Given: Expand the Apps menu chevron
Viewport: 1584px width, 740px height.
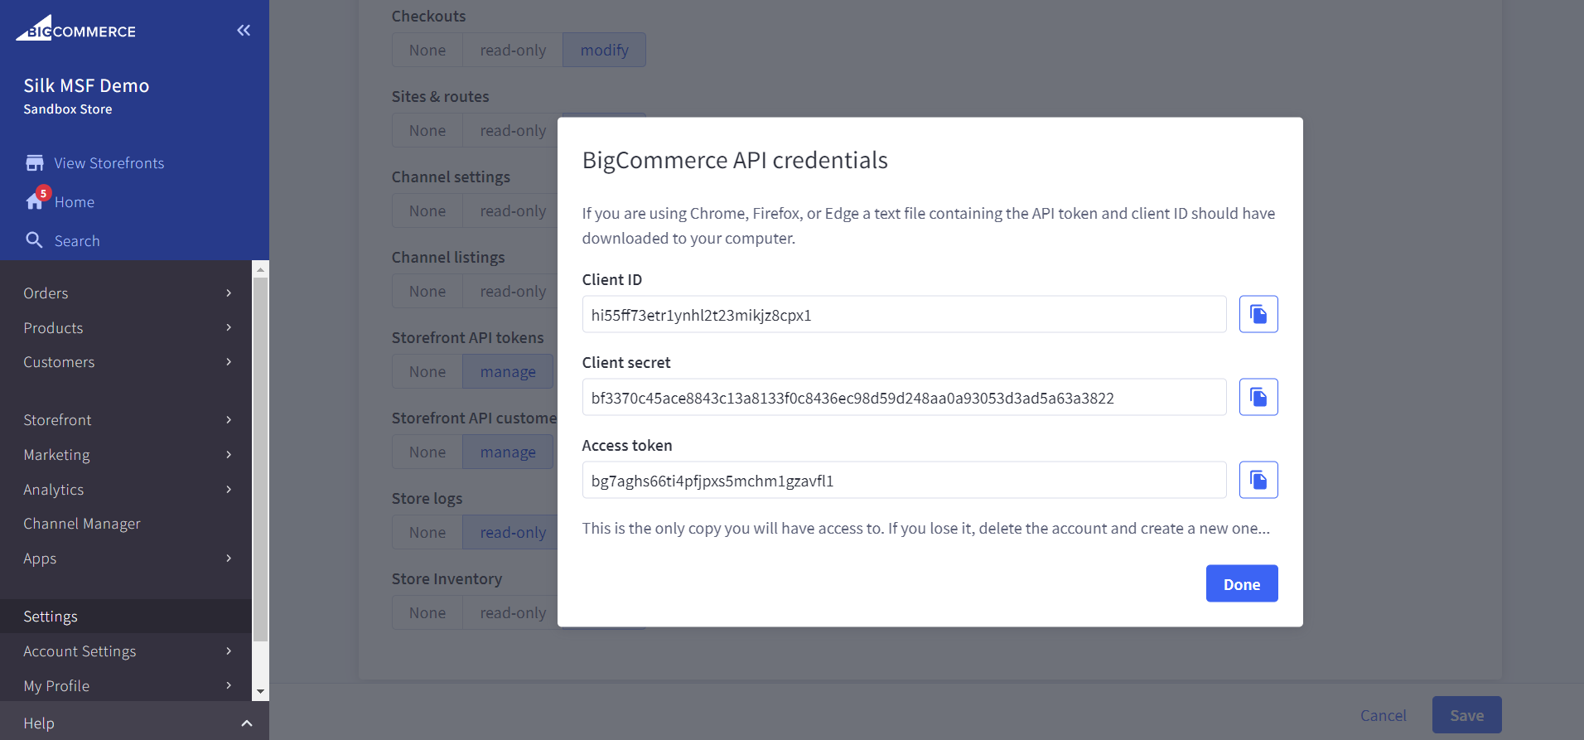Looking at the screenshot, I should pyautogui.click(x=229, y=558).
